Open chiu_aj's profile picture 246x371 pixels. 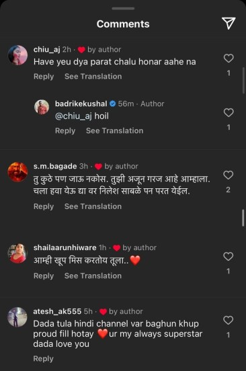[x=17, y=55]
